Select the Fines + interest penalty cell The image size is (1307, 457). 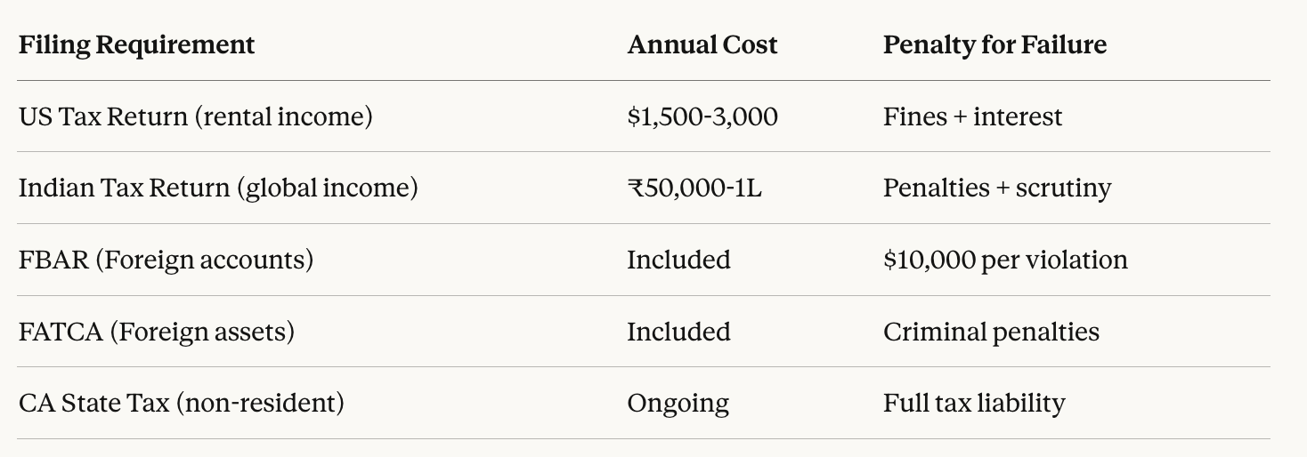tap(972, 116)
